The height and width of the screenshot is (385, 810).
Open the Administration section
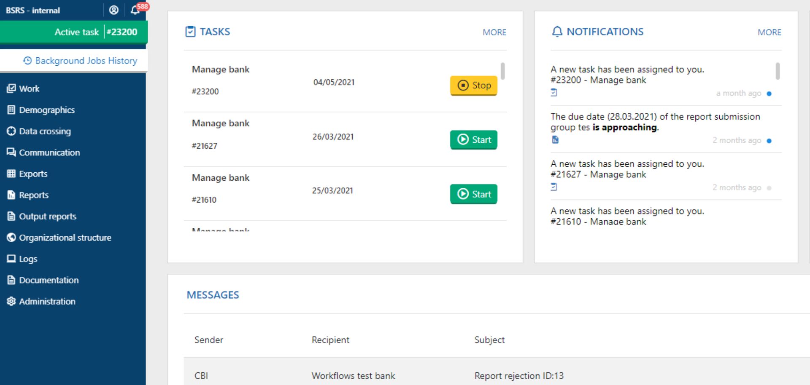coord(47,301)
